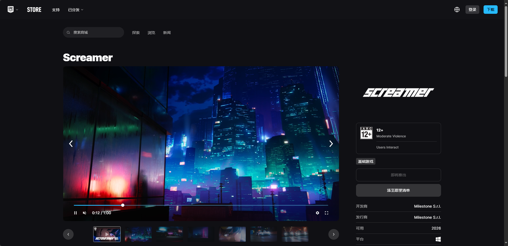
Task: Select the Screamer trailer thumbnail
Action: click(x=107, y=234)
